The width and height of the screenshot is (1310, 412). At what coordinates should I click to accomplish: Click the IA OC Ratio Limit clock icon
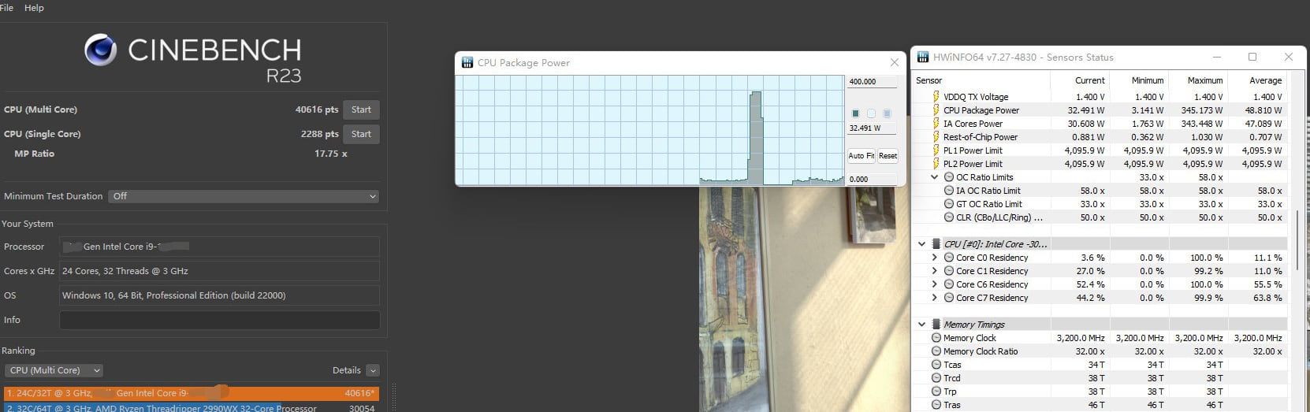(949, 191)
